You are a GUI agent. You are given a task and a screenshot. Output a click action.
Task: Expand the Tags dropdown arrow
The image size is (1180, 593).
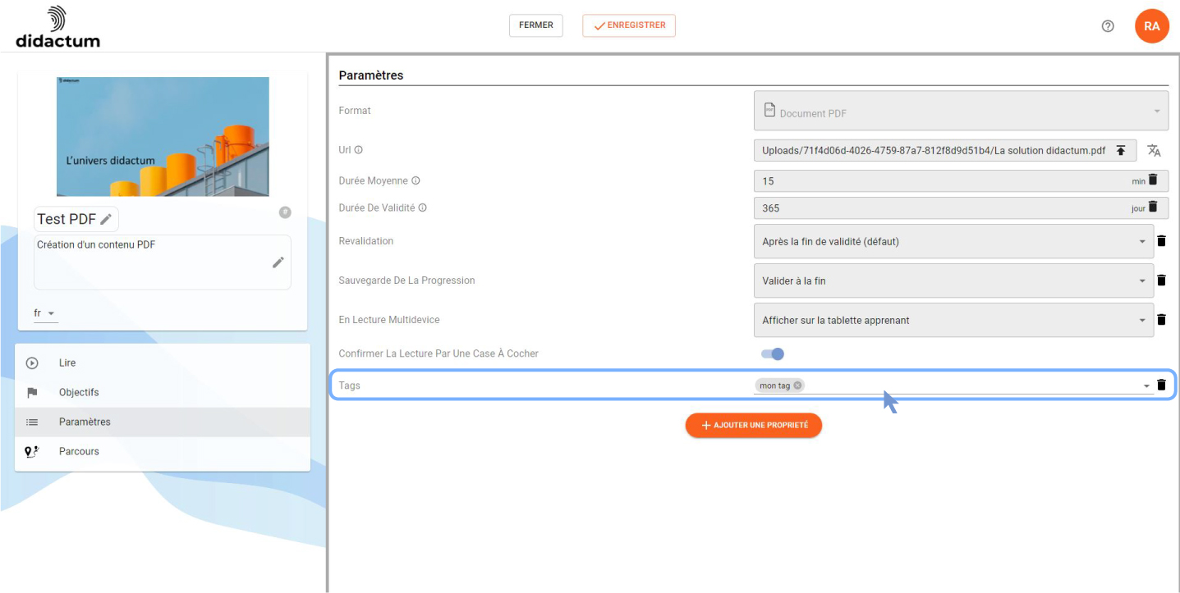click(1146, 385)
